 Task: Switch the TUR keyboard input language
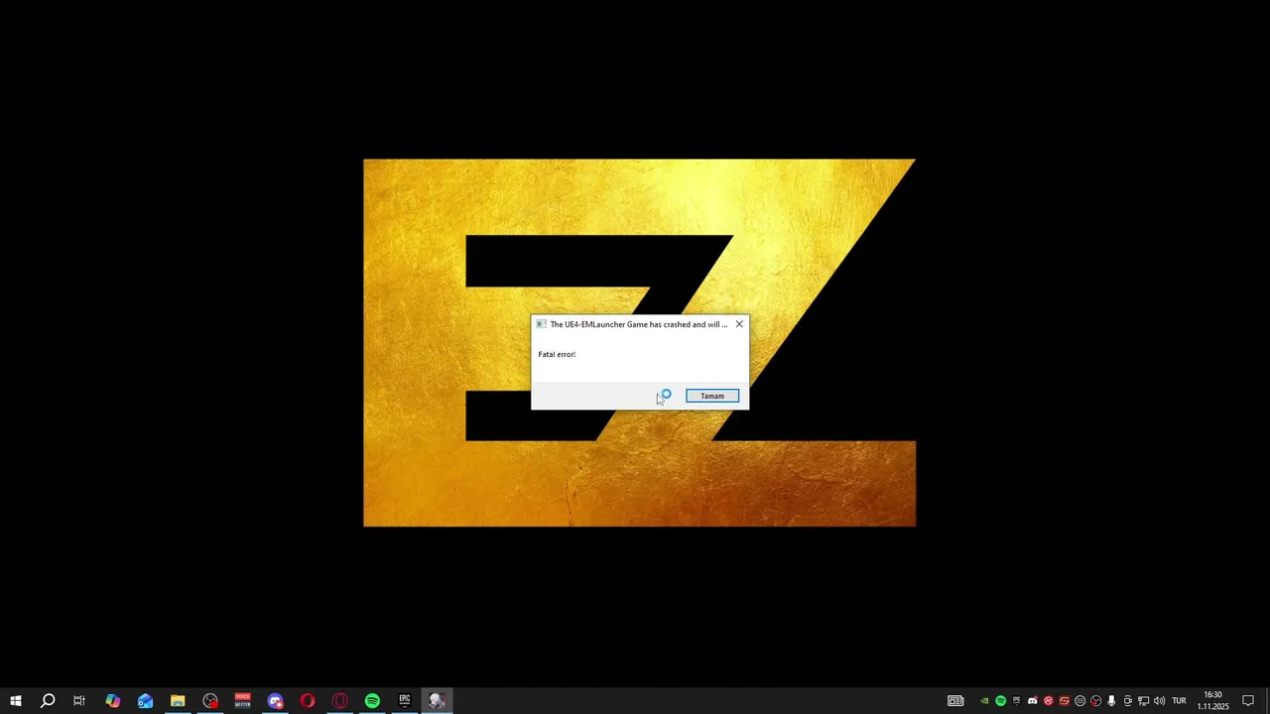[1179, 701]
